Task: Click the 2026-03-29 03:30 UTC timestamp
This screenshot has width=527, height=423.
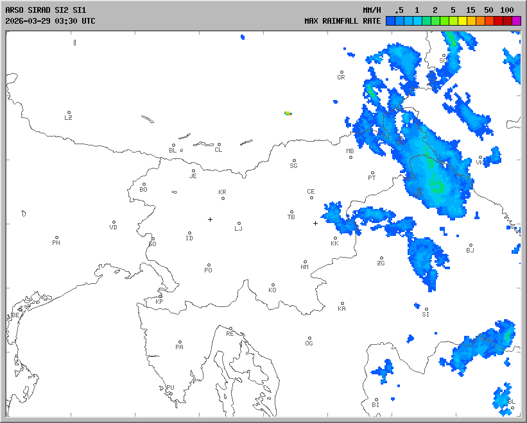Action: 50,21
